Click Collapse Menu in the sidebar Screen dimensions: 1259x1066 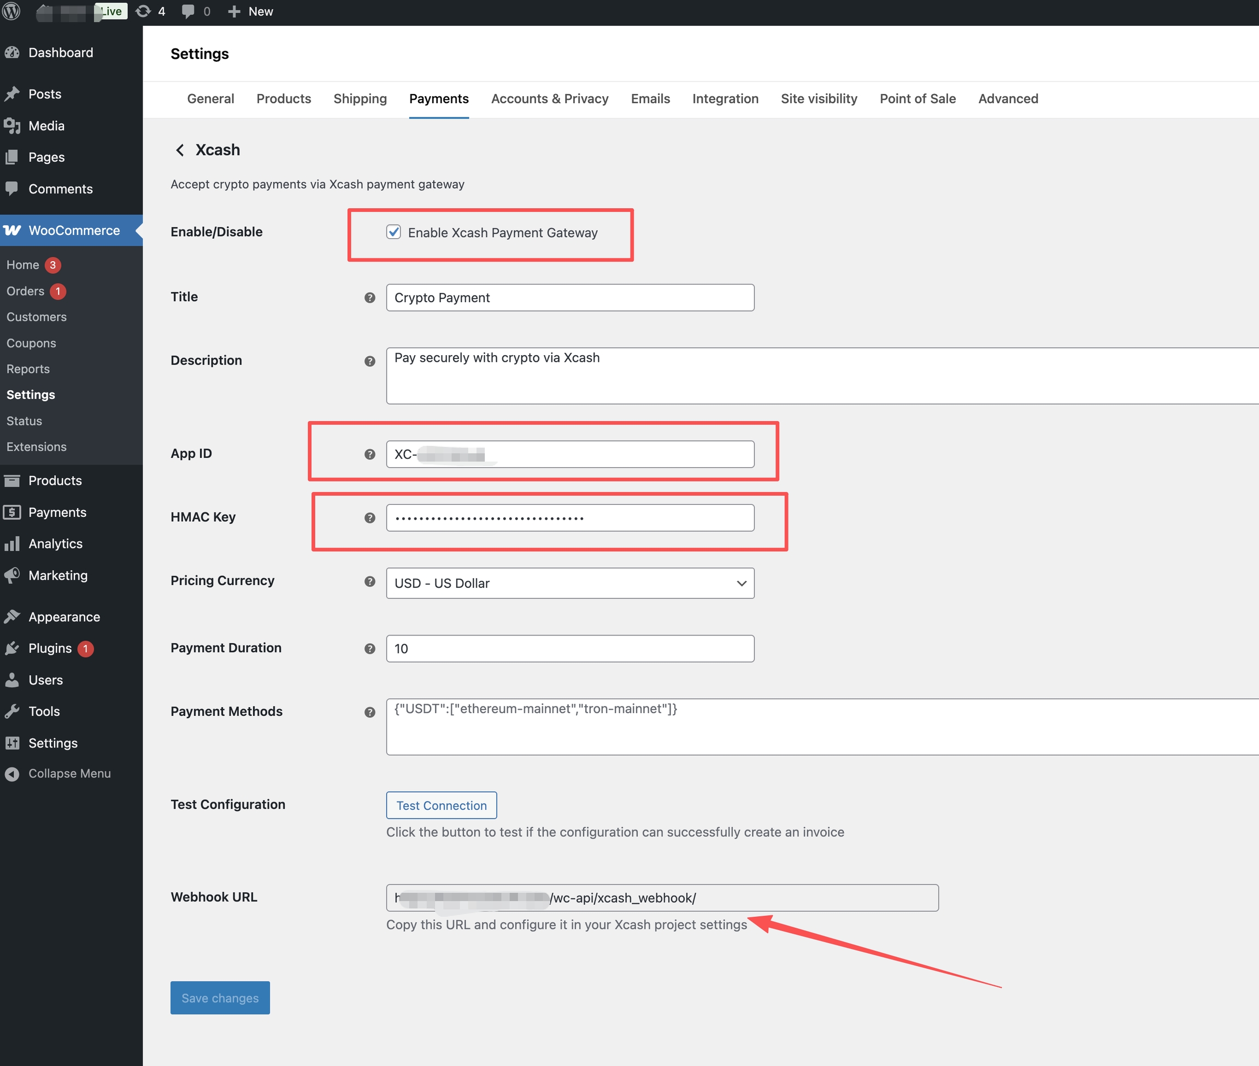click(69, 774)
